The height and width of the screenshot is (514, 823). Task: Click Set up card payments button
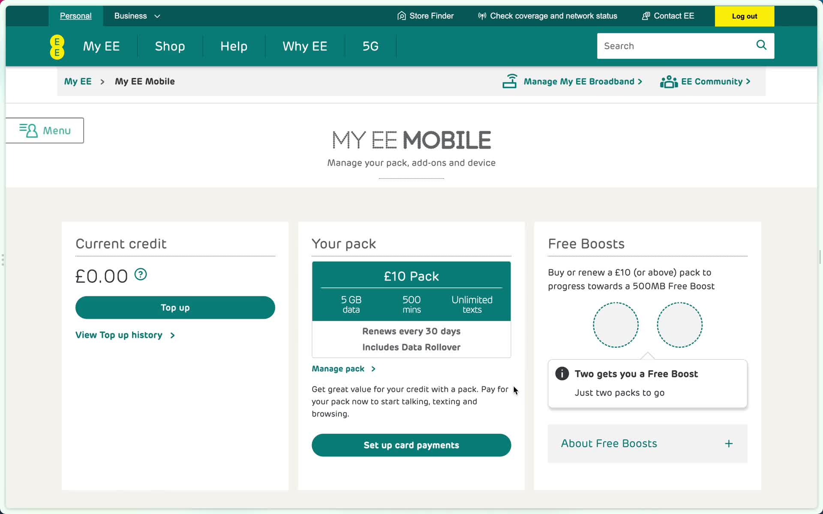click(x=411, y=445)
